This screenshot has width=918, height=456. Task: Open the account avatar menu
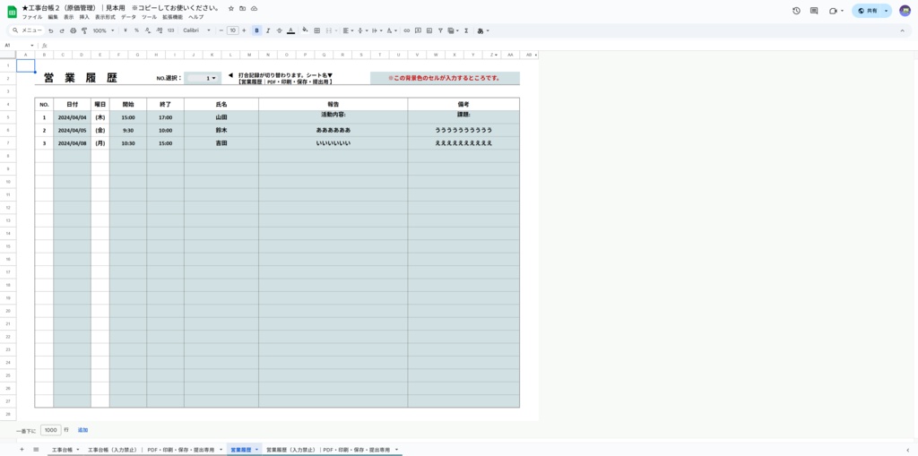pyautogui.click(x=905, y=11)
